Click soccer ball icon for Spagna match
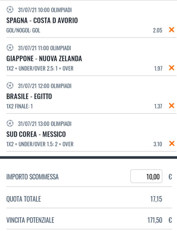This screenshot has height=231, width=177. pos(10,10)
